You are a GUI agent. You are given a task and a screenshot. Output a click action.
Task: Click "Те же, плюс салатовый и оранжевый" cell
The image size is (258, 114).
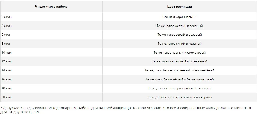[179, 61]
